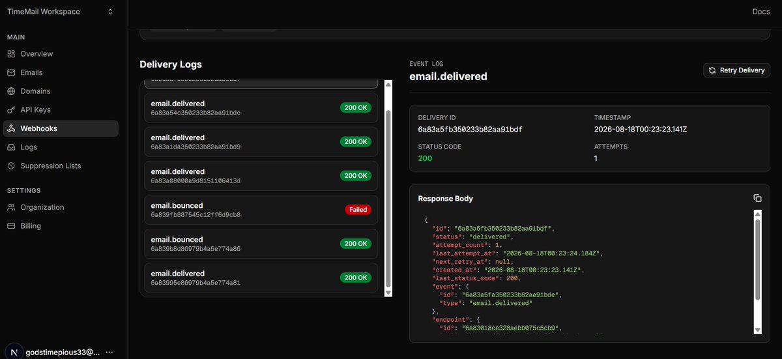
Task: Open API Keys page
Action: tap(61, 110)
